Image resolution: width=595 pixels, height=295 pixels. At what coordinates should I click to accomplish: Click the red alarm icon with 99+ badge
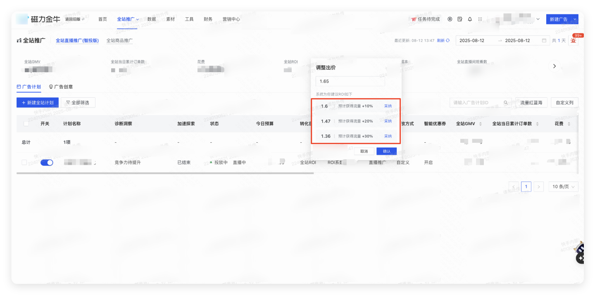click(x=574, y=40)
